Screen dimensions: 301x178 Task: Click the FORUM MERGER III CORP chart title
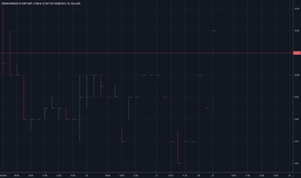pos(41,4)
